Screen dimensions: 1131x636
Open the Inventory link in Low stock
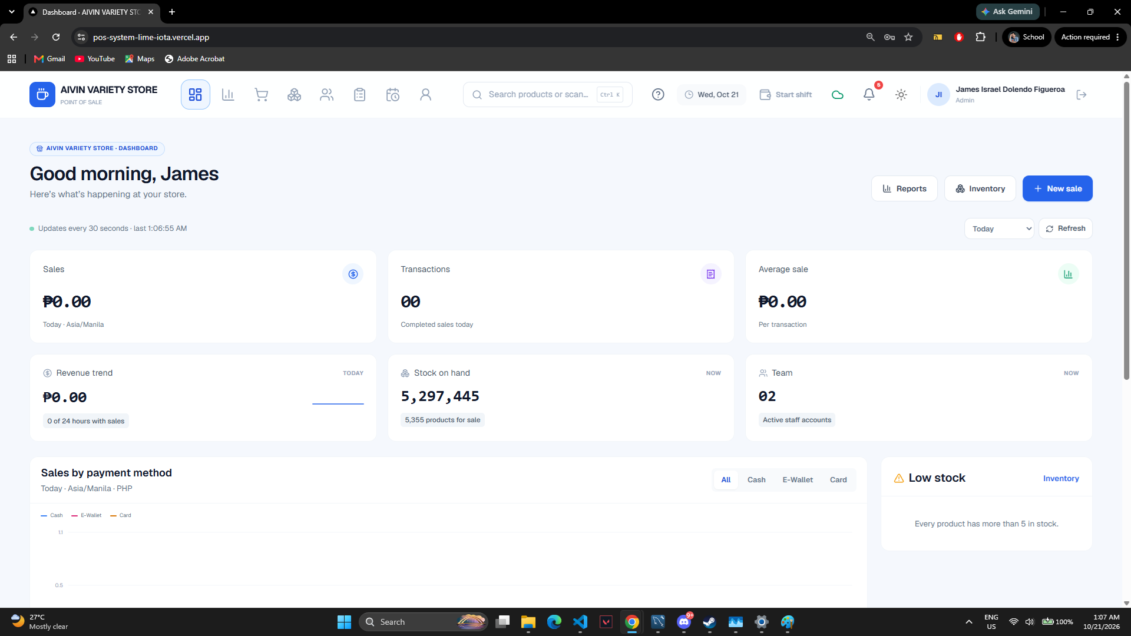tap(1061, 479)
